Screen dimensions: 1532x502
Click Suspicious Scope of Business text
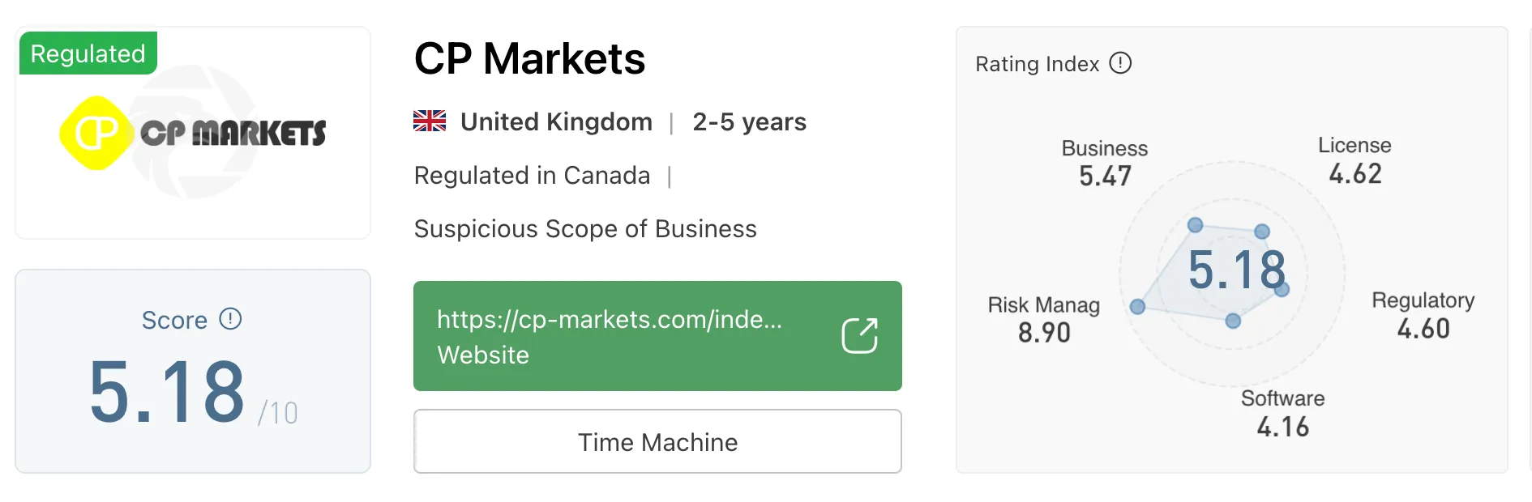[x=585, y=229]
